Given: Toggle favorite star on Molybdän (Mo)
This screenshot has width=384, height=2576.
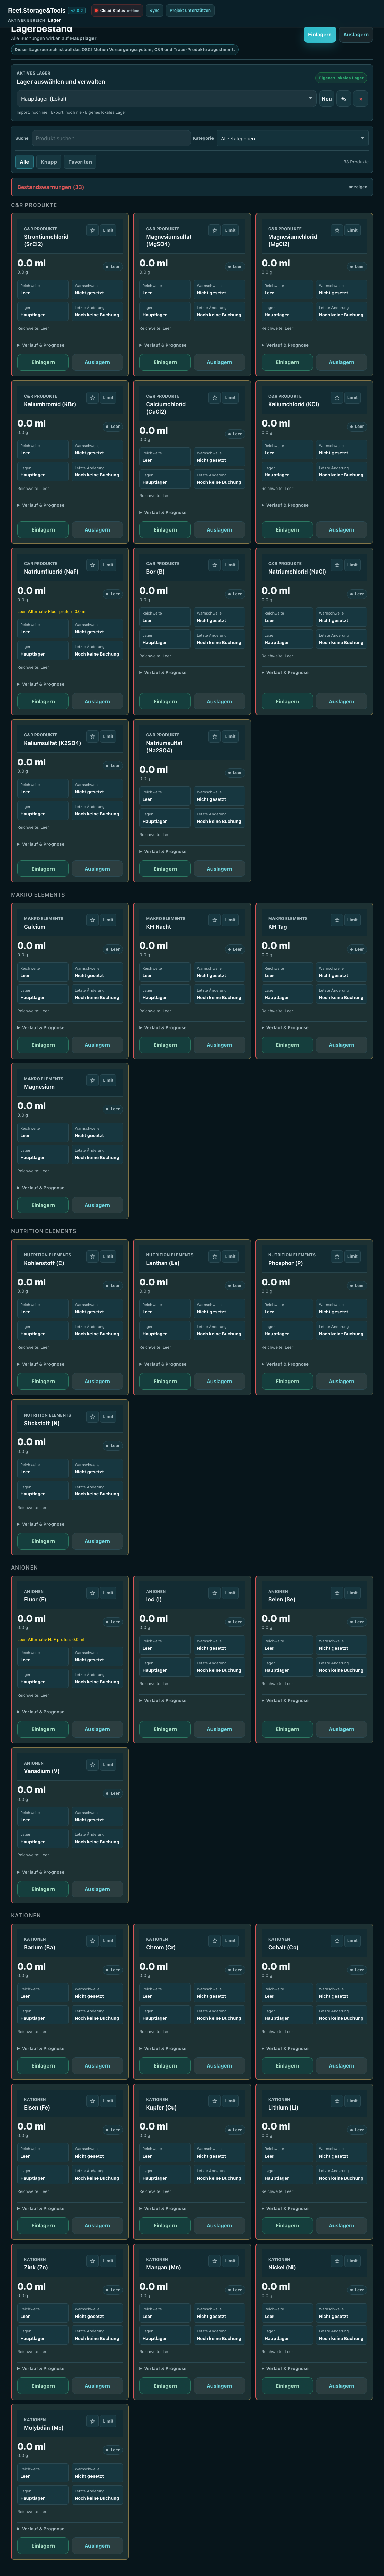Looking at the screenshot, I should pos(93,2420).
